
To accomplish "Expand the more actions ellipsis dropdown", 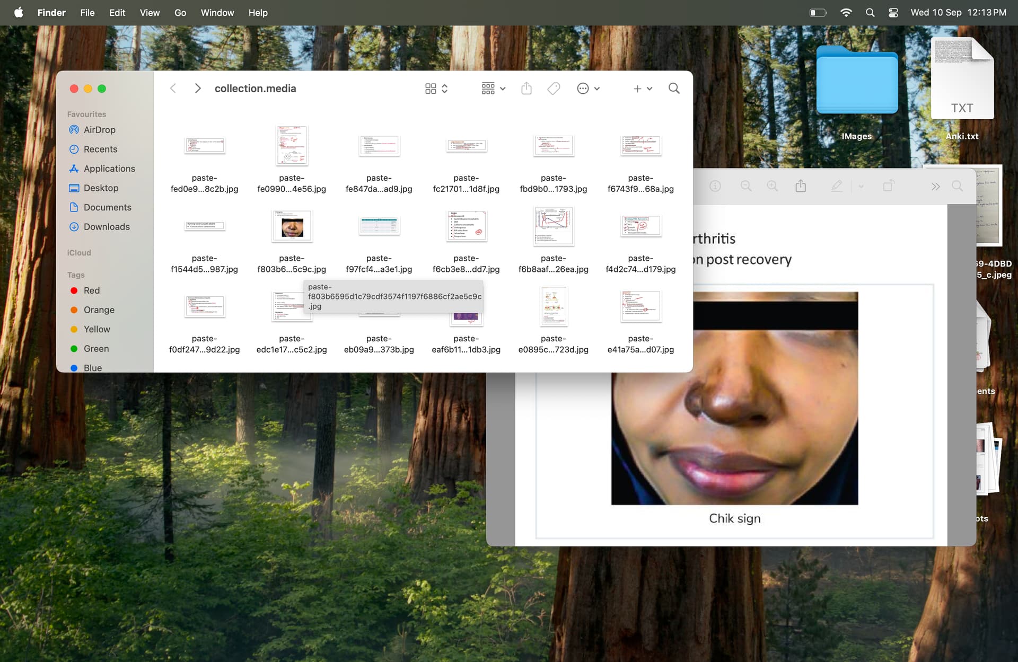I will [588, 89].
